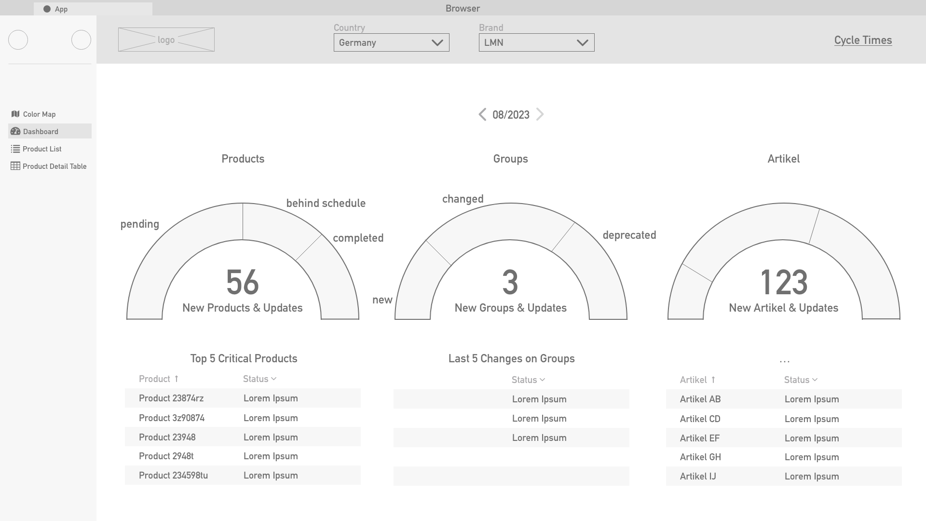The image size is (926, 521).
Task: Sort by Product column arrow icon
Action: [177, 379]
